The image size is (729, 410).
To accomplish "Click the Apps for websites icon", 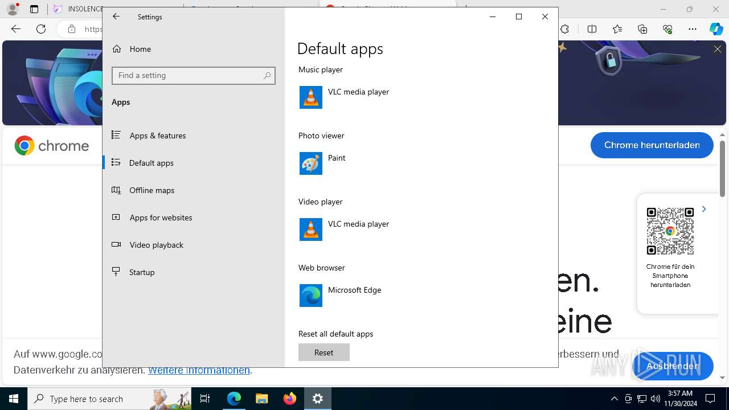I will [116, 217].
